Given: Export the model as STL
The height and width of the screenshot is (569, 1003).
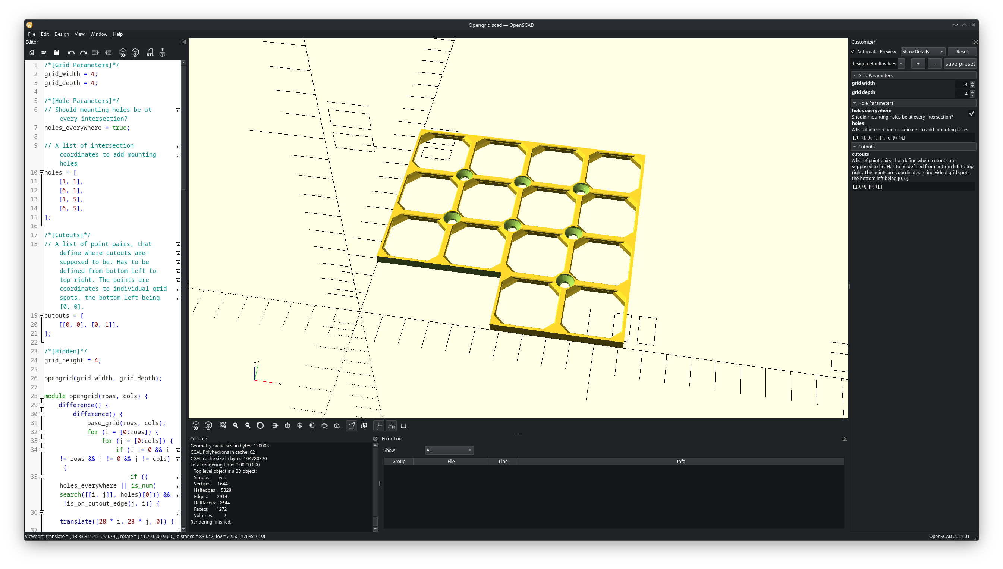Looking at the screenshot, I should (150, 53).
